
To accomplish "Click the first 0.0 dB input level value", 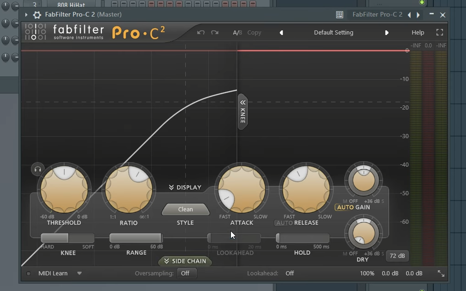I will pos(390,273).
